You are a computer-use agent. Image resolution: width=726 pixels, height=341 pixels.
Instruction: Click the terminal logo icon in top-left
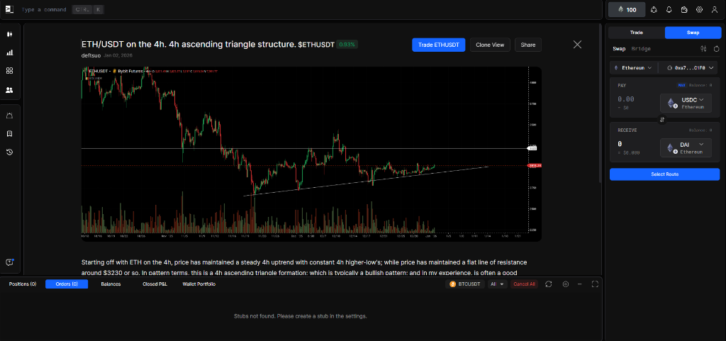[x=9, y=9]
